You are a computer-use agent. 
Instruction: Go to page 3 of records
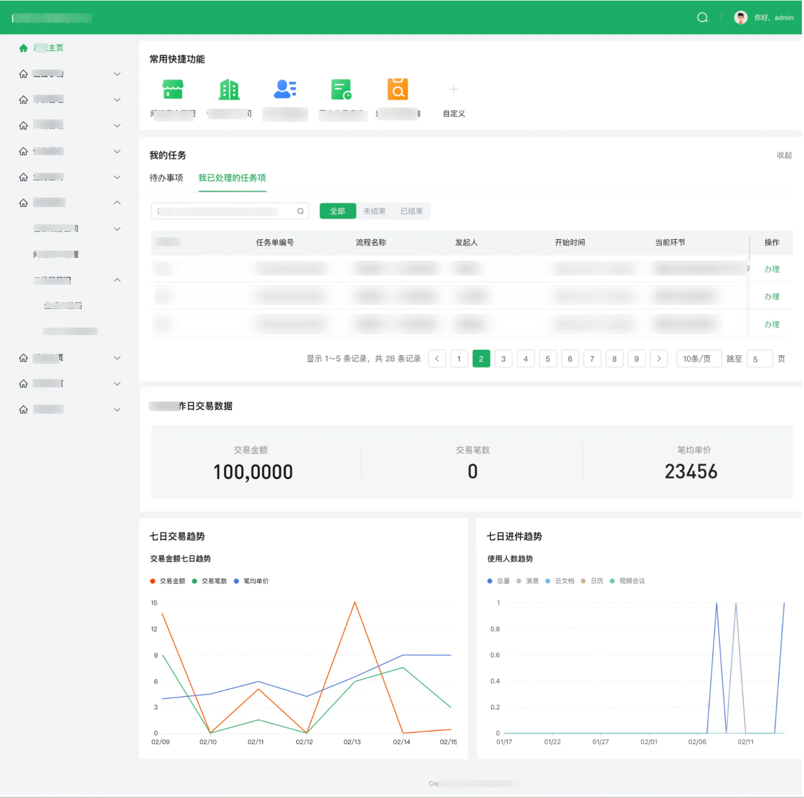tap(503, 359)
